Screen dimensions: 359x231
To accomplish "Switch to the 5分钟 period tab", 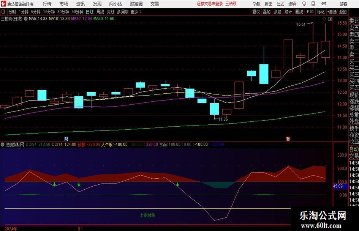I will (x=36, y=12).
